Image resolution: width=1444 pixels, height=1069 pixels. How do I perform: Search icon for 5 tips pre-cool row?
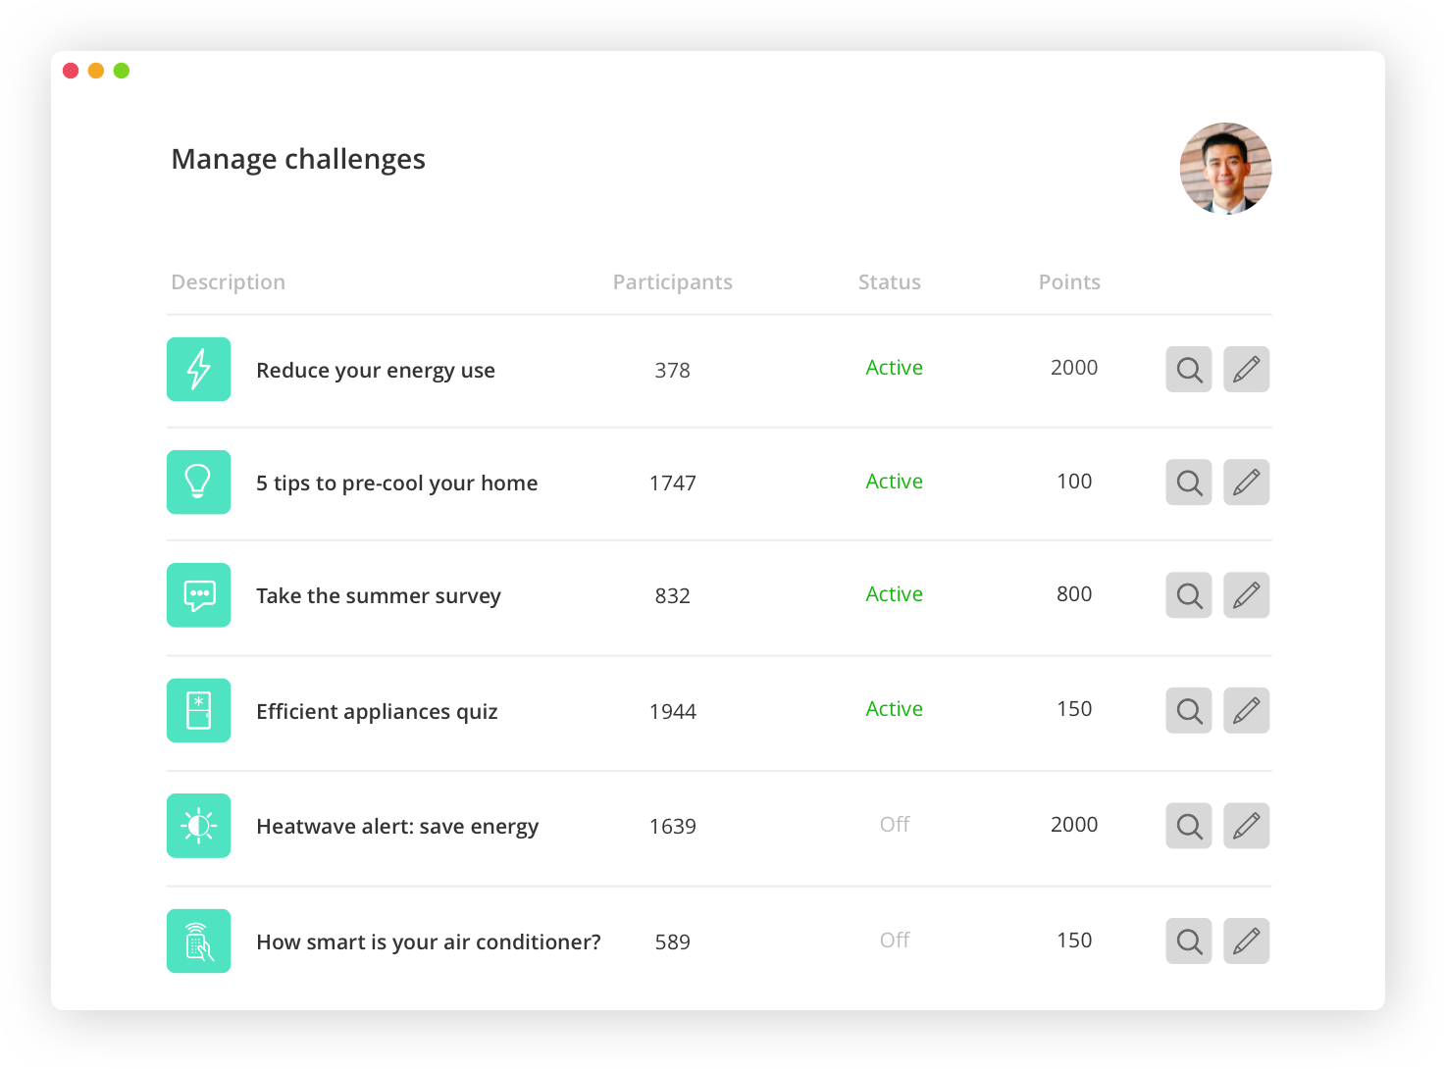click(x=1189, y=483)
